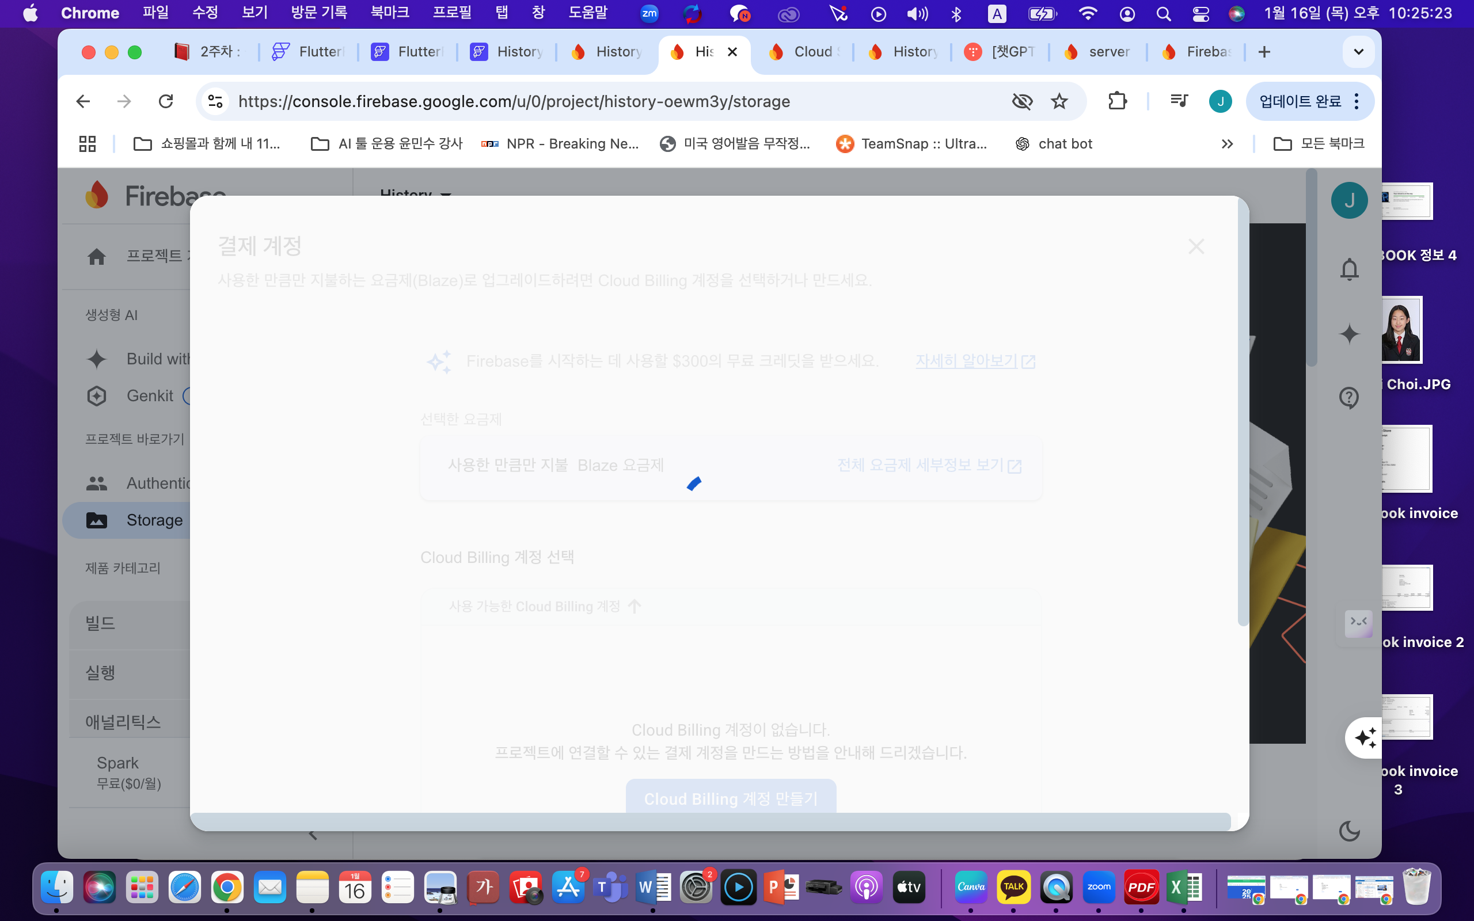Click the Gemini sparkle icon in right rail
1474x921 pixels.
coord(1349,334)
